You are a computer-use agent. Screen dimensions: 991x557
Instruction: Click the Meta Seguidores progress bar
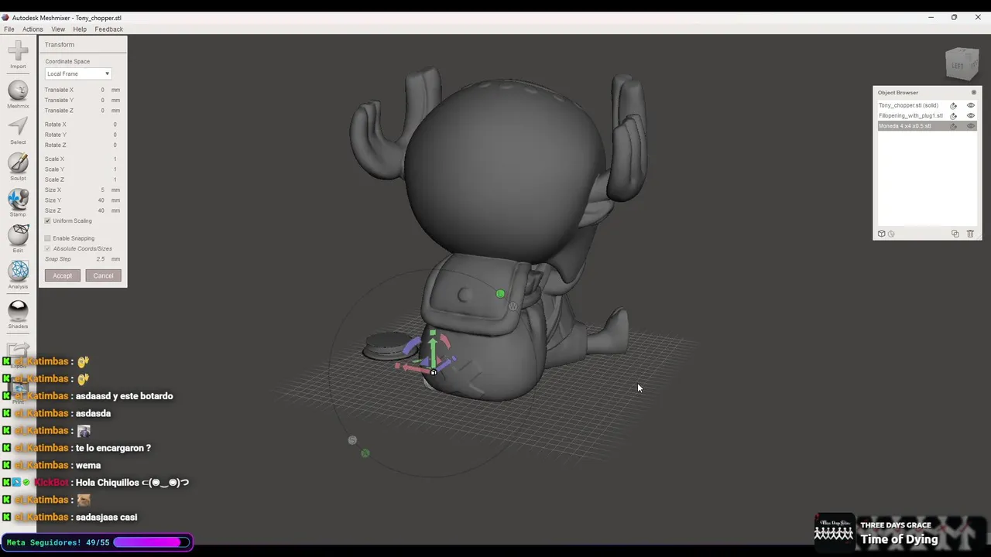152,542
